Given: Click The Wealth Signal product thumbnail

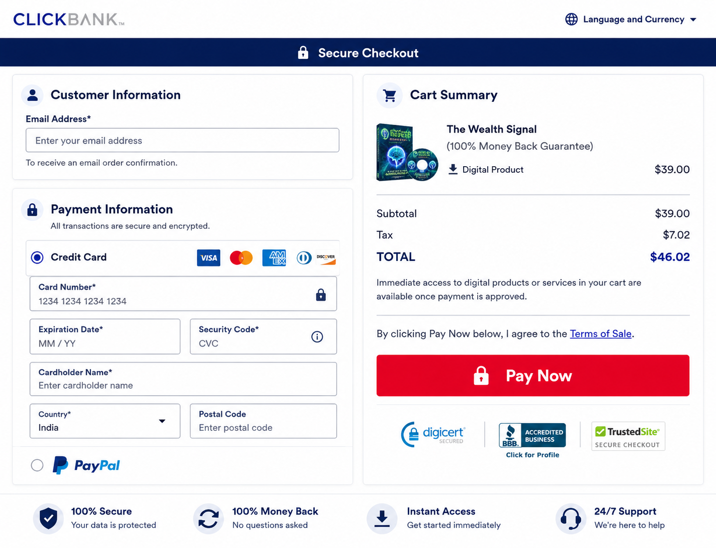Looking at the screenshot, I should pos(407,152).
